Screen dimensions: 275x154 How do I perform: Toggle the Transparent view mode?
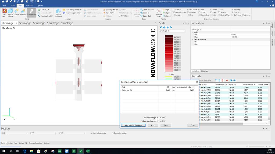pos(31,12)
